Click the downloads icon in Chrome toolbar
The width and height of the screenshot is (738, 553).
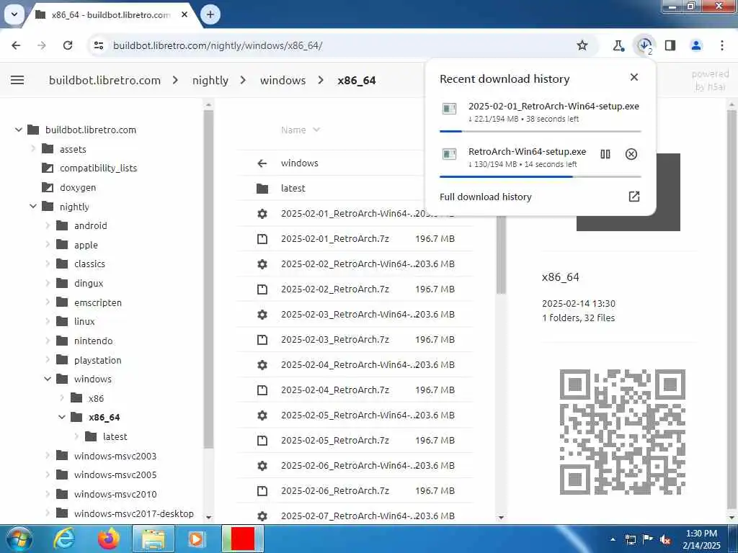[x=644, y=45]
